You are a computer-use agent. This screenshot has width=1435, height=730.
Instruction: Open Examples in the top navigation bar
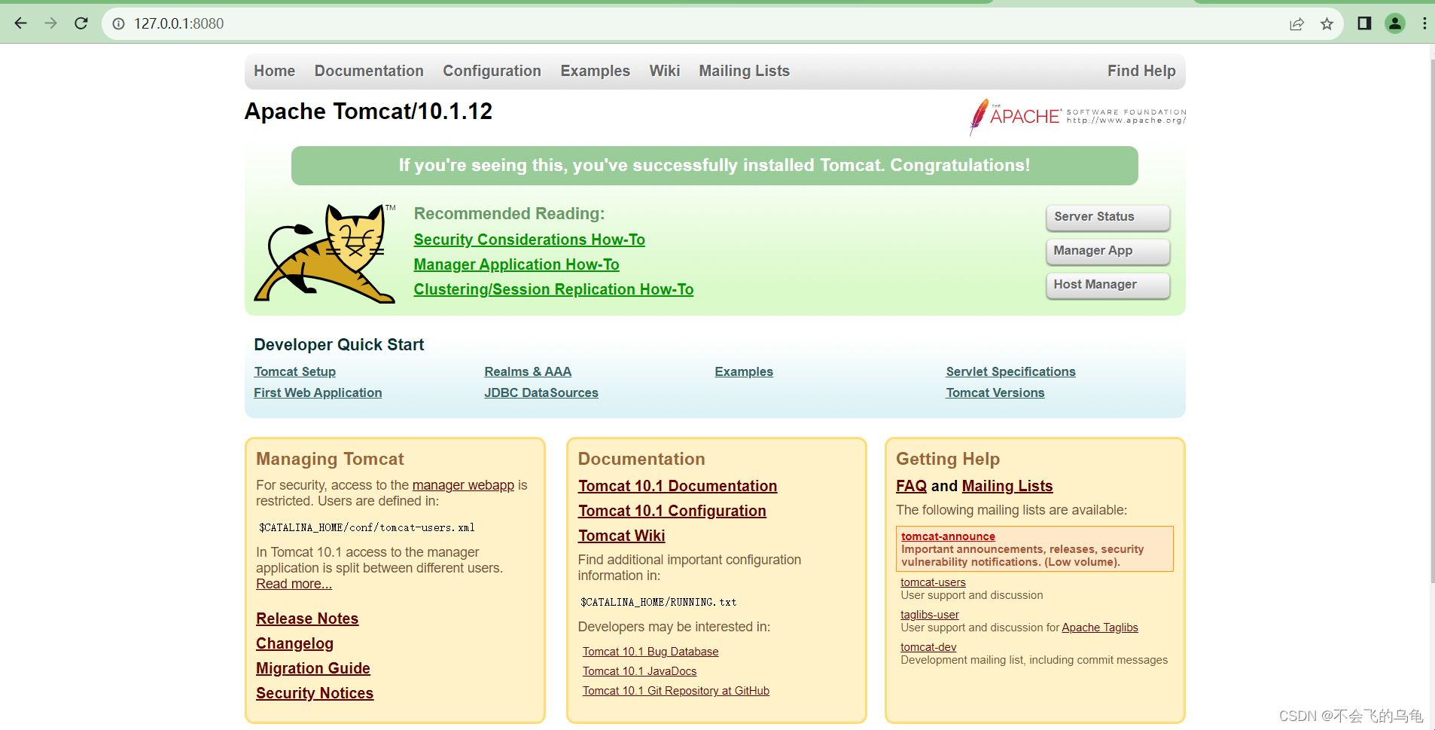pyautogui.click(x=595, y=71)
